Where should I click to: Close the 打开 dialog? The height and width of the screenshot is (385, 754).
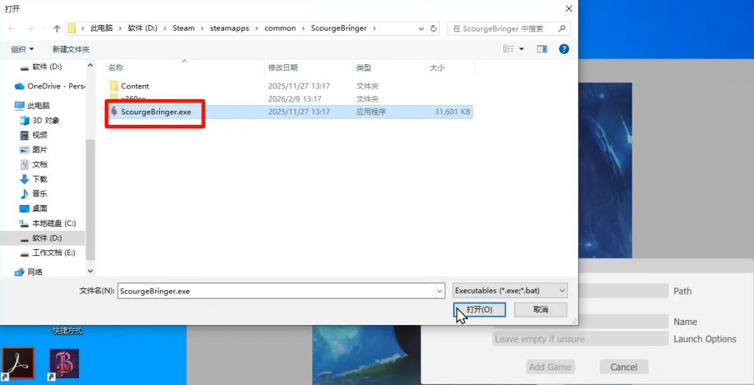point(569,8)
